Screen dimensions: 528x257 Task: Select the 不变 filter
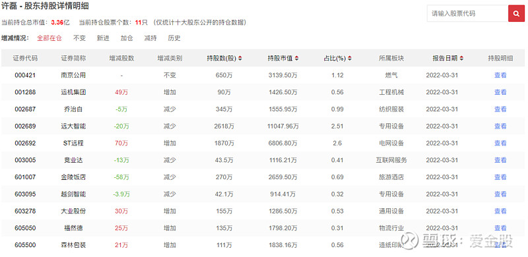click(79, 38)
